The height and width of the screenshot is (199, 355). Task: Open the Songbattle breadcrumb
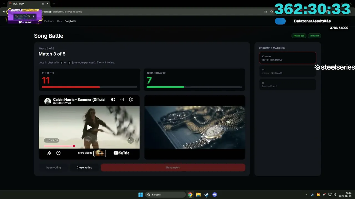70,21
